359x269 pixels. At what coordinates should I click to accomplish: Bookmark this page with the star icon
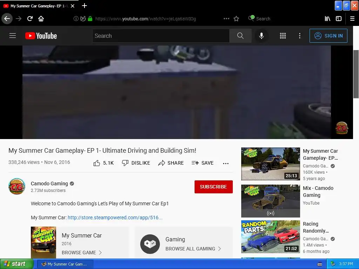(236, 19)
